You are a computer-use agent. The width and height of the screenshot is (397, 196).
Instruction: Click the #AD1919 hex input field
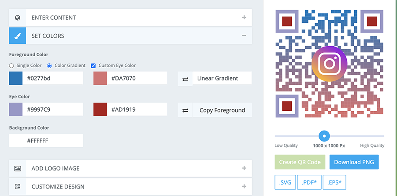(137, 109)
